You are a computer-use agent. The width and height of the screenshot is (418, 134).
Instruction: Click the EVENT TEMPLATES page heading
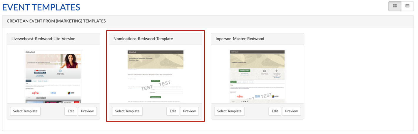(x=41, y=7)
